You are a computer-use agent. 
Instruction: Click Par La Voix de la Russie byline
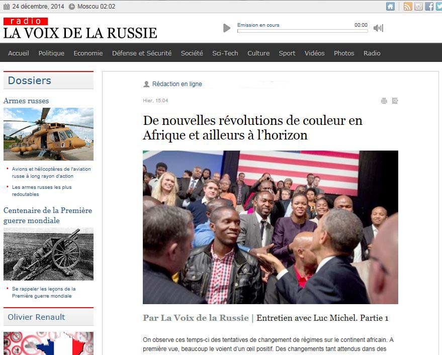coord(196,318)
